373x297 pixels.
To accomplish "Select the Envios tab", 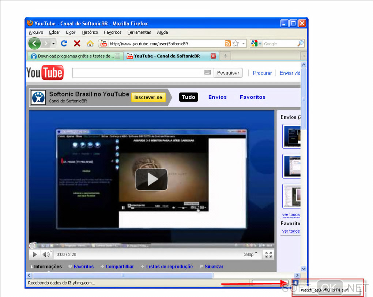I will pos(218,97).
